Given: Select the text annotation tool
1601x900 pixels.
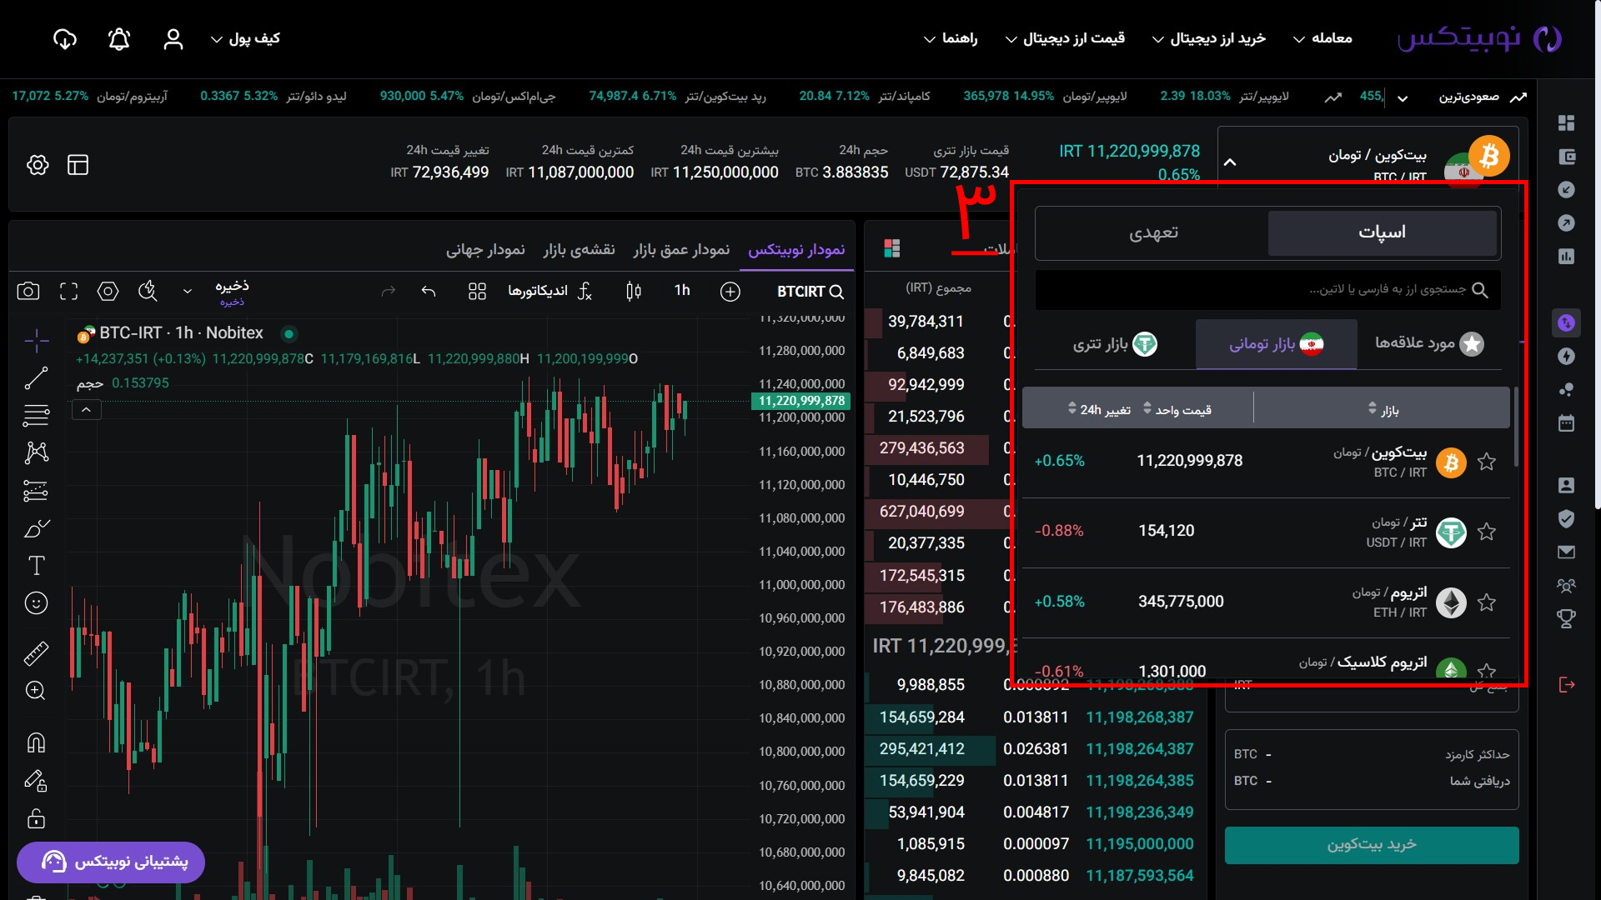Looking at the screenshot, I should (x=36, y=566).
